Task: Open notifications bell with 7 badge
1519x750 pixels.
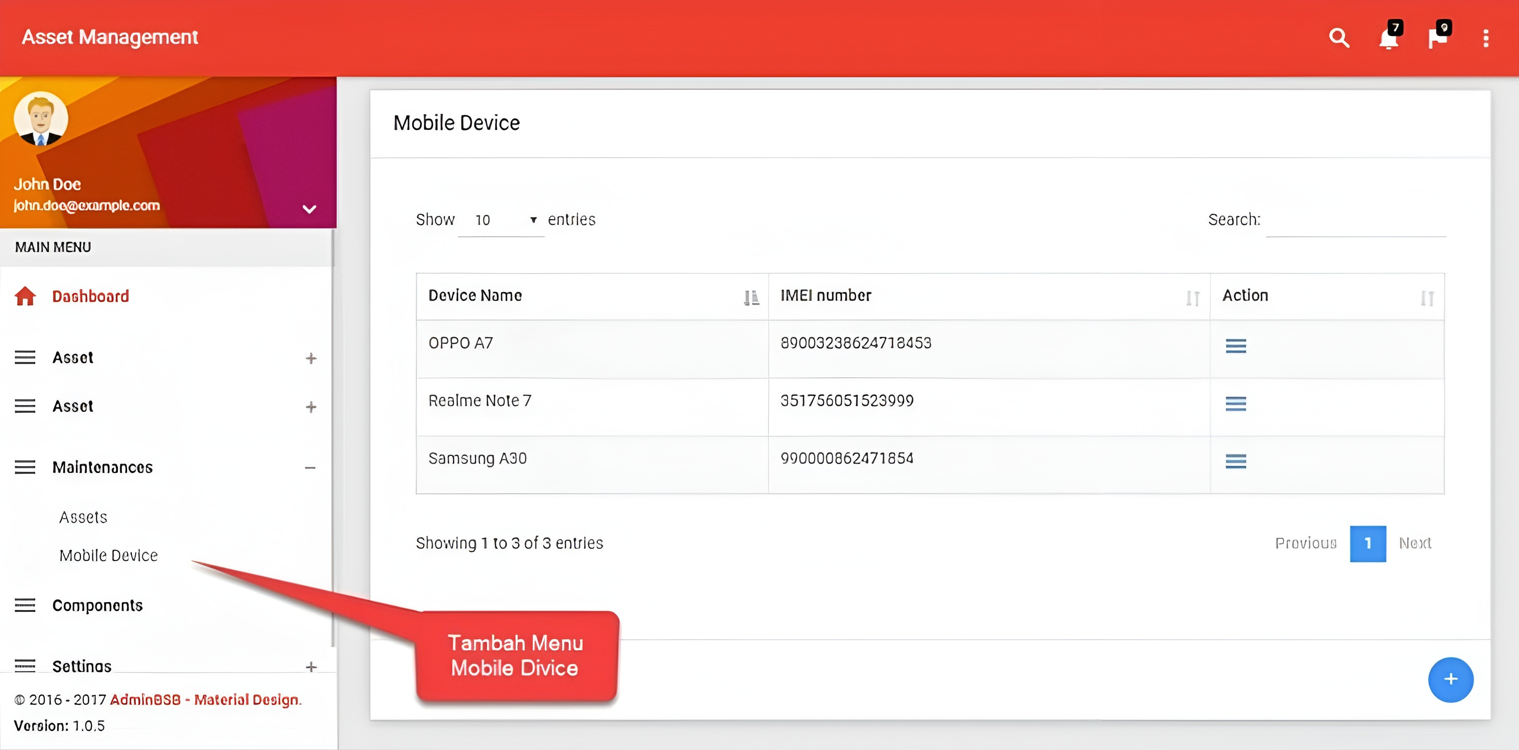Action: click(1389, 37)
